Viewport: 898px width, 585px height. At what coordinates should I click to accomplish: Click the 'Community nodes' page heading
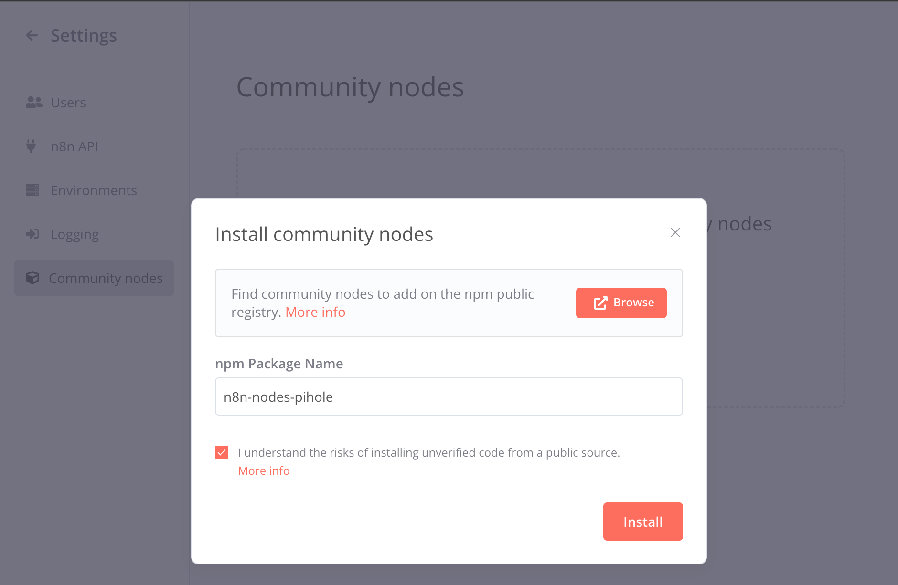pos(350,87)
